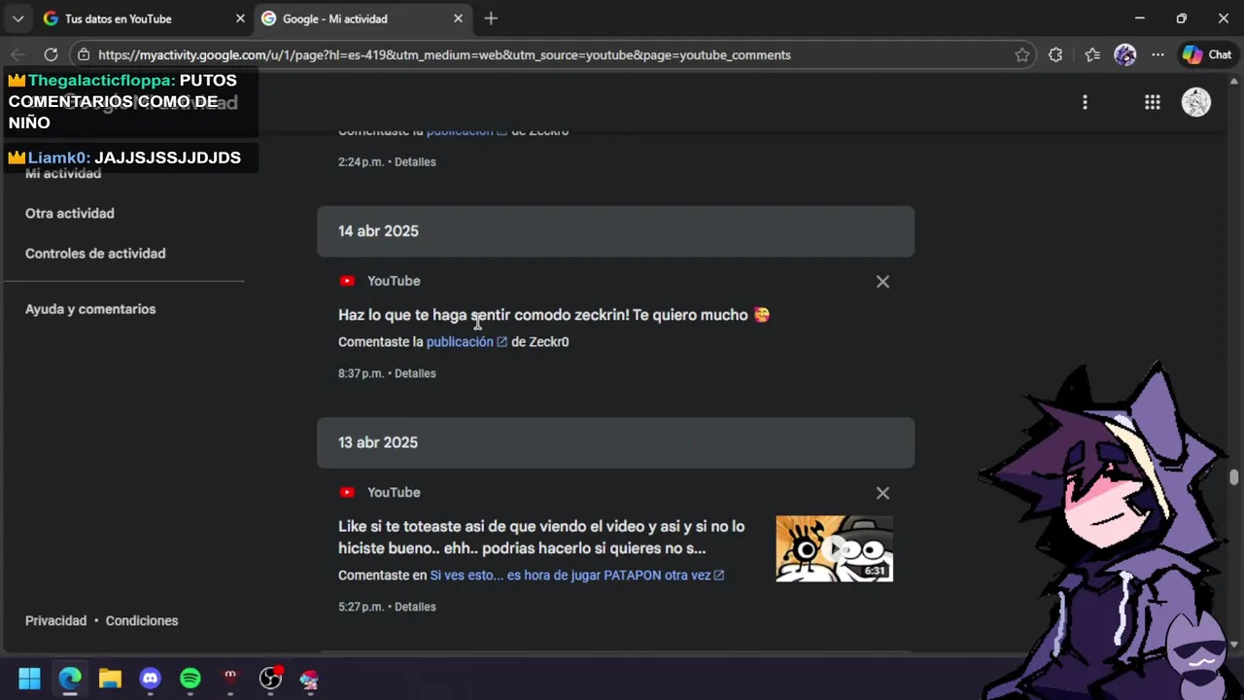Open the Google apps grid
The image size is (1244, 700).
coord(1153,102)
